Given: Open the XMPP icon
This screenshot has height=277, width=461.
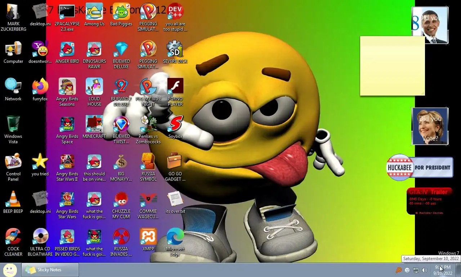Looking at the screenshot, I should pos(148,240).
